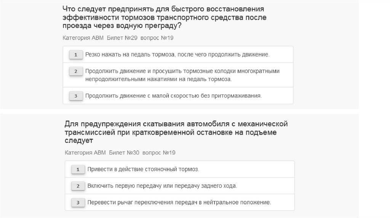Choose button 3 beside 'без притормаживания' answer
This screenshot has width=390, height=218.
tap(76, 96)
